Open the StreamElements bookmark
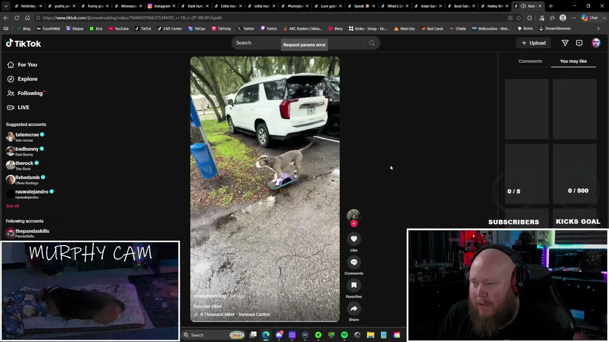The width and height of the screenshot is (609, 342). coord(554,29)
